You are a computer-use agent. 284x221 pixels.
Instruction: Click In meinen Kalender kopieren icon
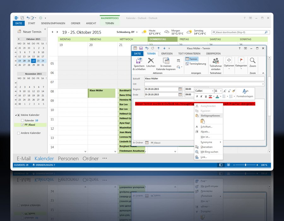166,61
